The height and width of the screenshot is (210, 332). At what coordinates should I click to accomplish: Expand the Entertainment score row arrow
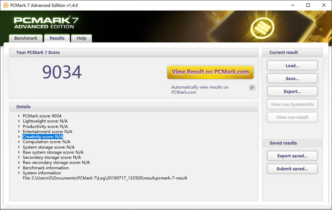[19, 132]
